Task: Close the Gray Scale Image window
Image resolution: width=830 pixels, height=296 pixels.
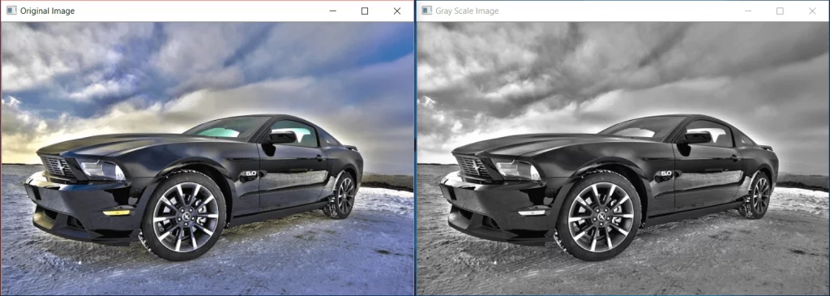Action: tap(812, 11)
